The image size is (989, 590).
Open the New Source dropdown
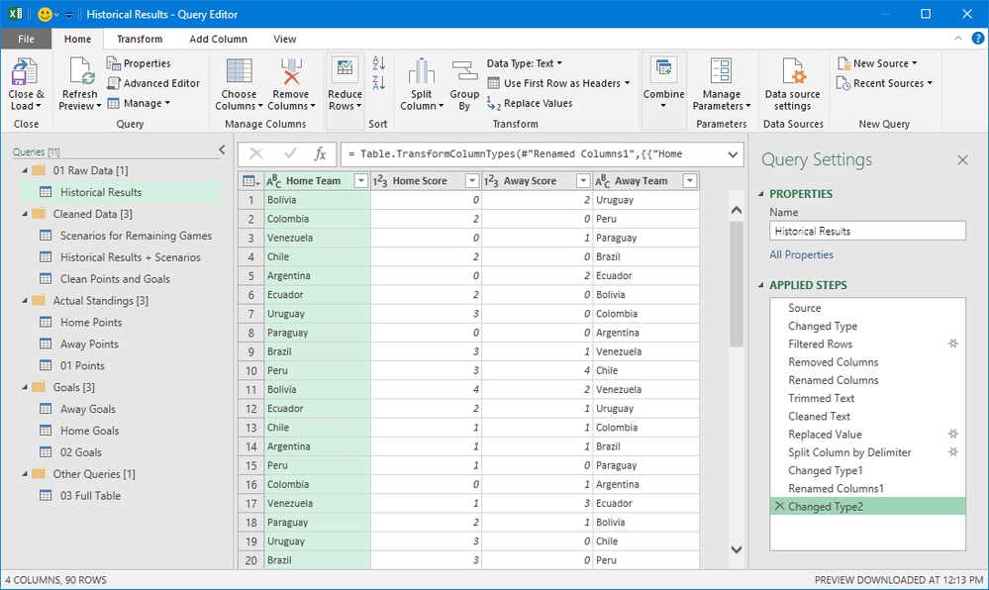point(877,63)
